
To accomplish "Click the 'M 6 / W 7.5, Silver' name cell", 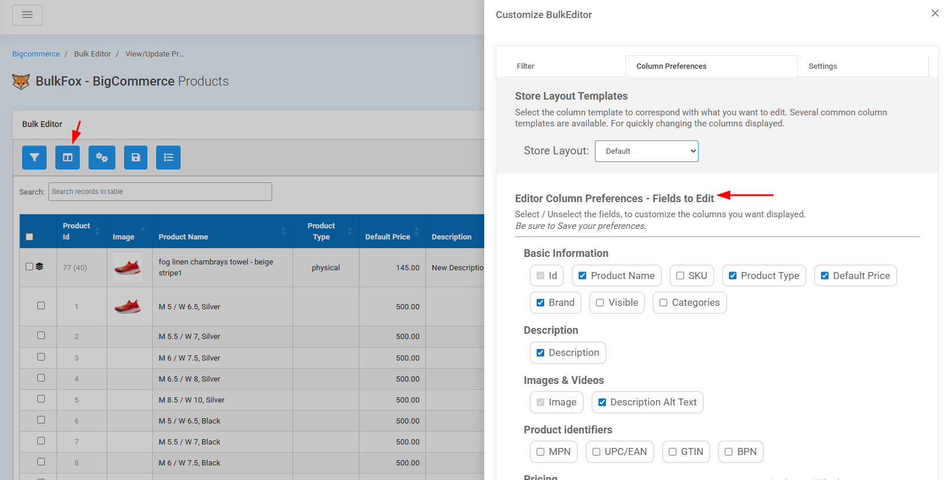I will tap(223, 358).
